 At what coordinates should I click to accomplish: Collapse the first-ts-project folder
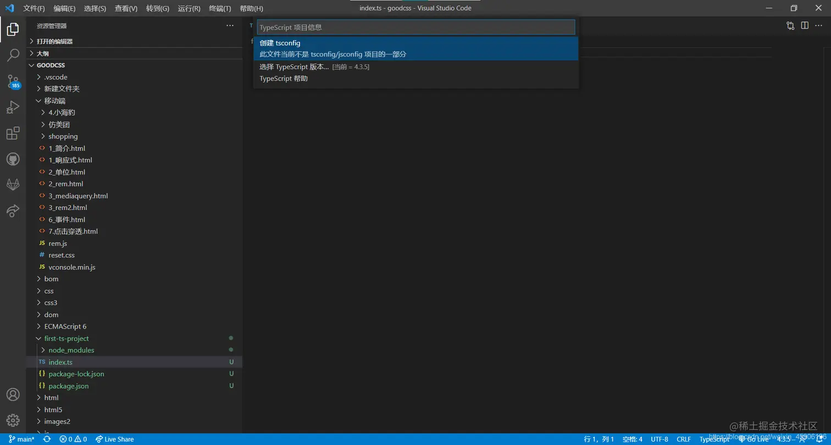(135, 339)
